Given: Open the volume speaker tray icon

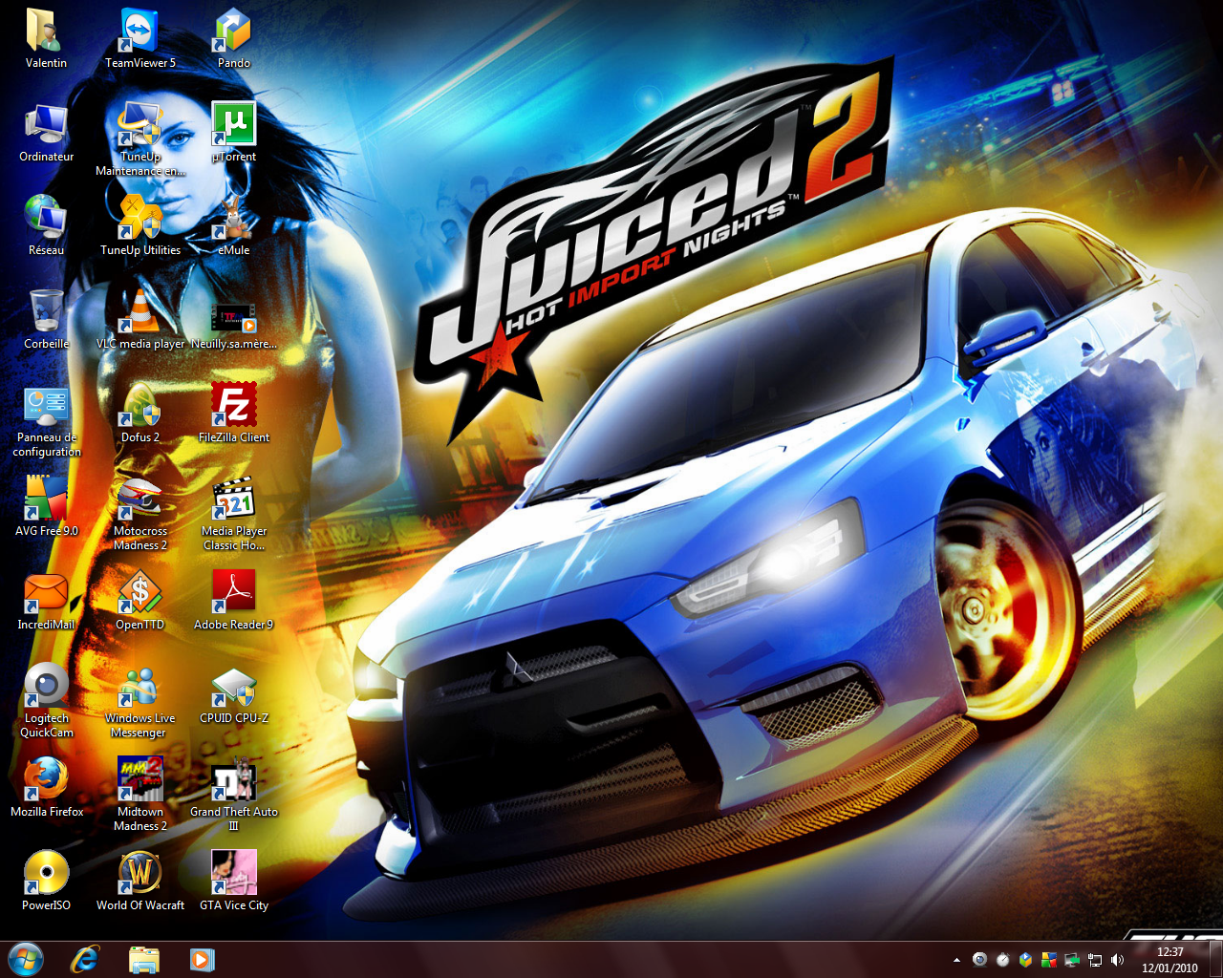Looking at the screenshot, I should (x=1117, y=959).
